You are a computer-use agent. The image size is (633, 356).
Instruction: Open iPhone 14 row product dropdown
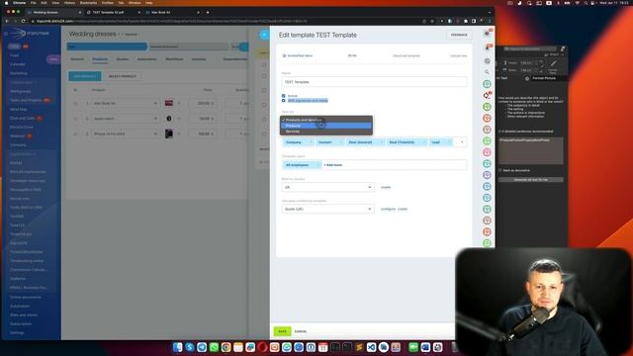155,133
